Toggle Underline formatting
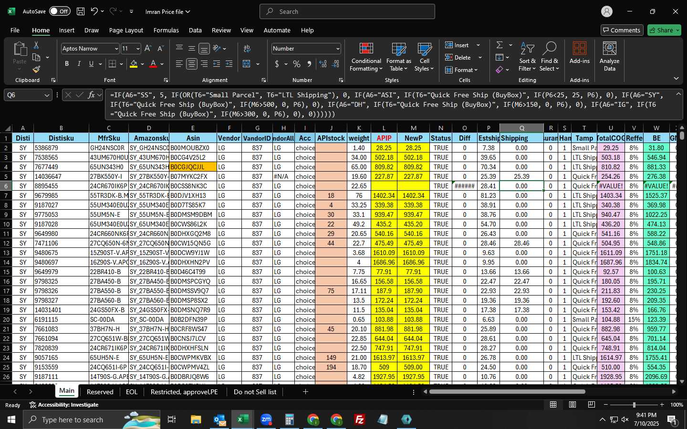Screen dimensions: 687x429 pyautogui.click(x=91, y=64)
